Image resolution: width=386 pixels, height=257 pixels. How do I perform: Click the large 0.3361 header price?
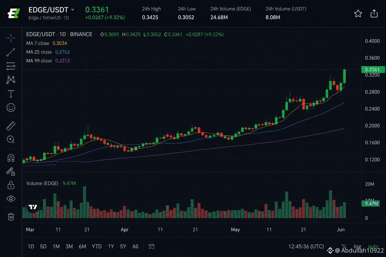[x=97, y=10]
